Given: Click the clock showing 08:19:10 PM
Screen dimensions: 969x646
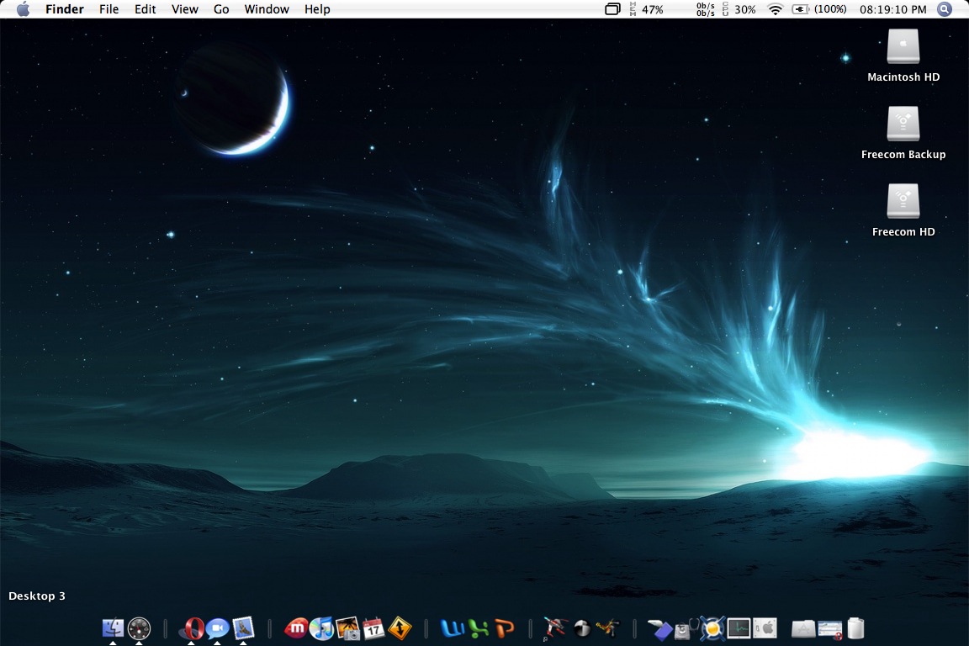Looking at the screenshot, I should coord(893,9).
